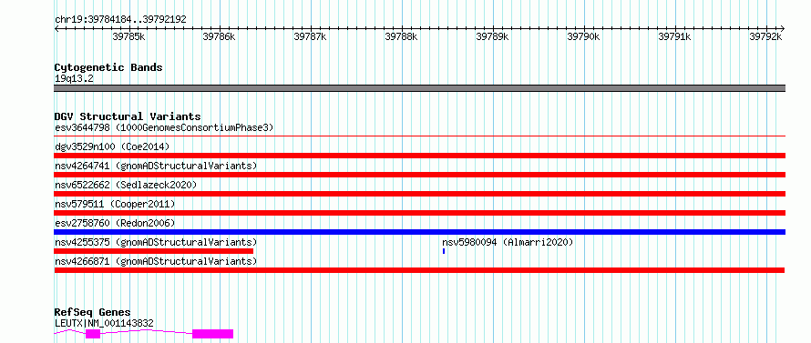Image resolution: width=811 pixels, height=343 pixels.
Task: Click the chr19:39784184..39792192 region label
Action: tap(120, 19)
